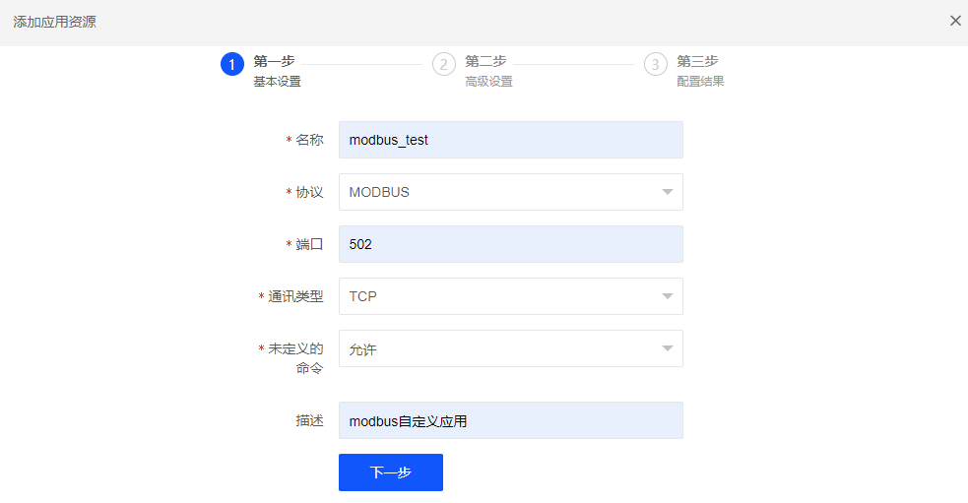Click the 下一步 button
The image size is (968, 503).
391,472
